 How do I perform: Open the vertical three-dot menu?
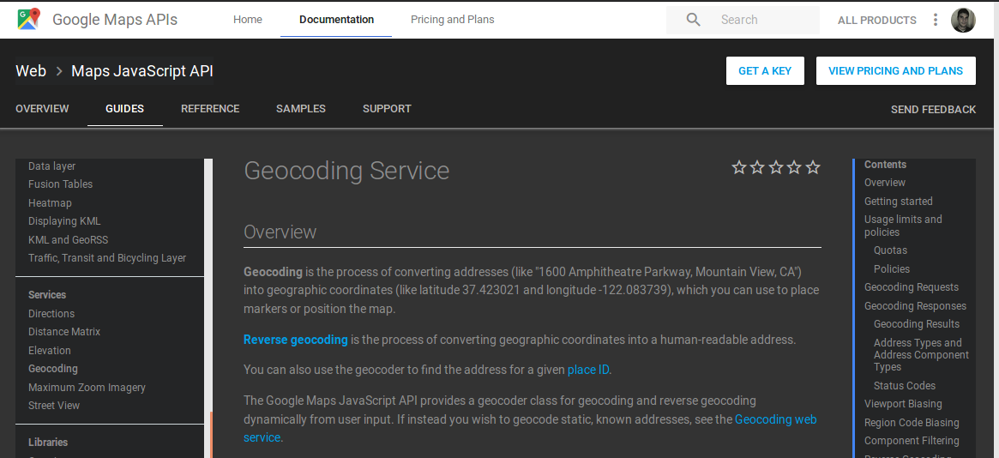coord(935,20)
